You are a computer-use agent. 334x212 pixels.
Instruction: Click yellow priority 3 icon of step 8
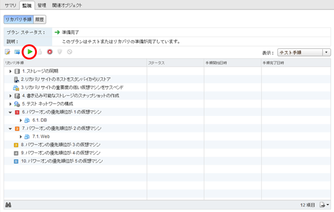pos(16,145)
